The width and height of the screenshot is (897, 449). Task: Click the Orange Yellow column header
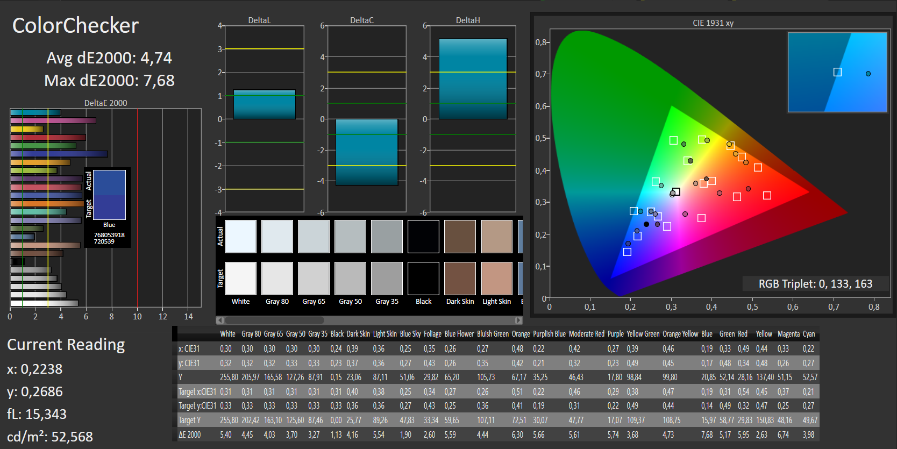click(680, 334)
